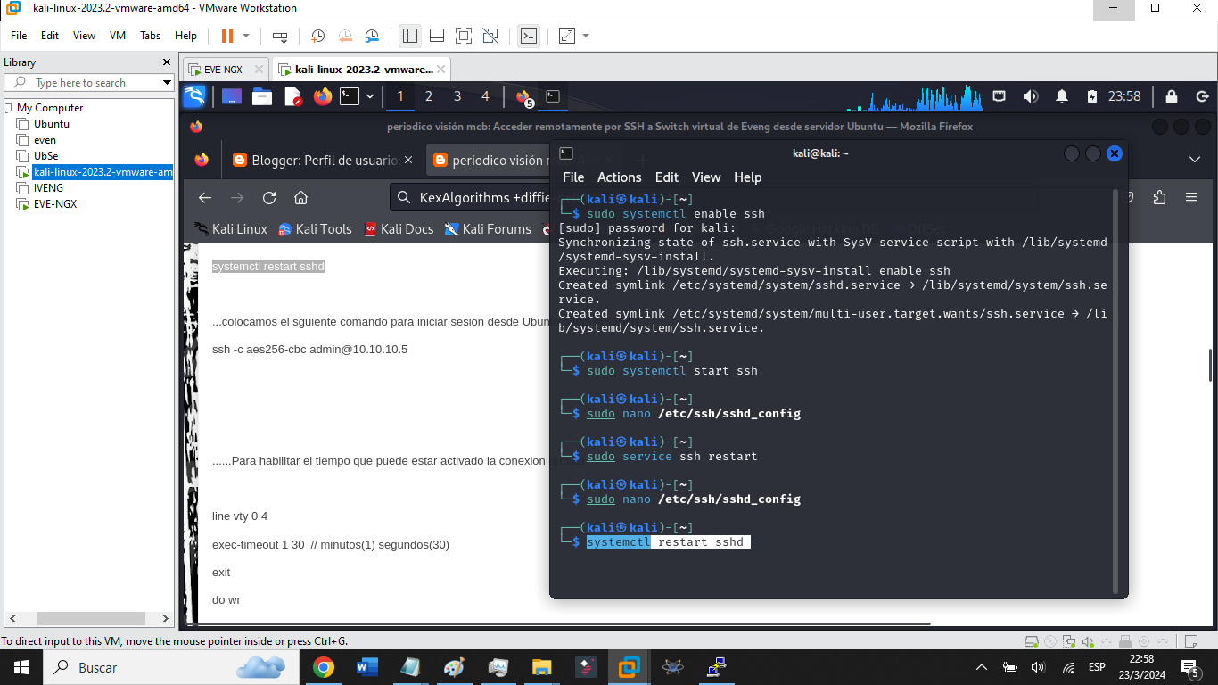Switch to workspace 2 in Kali panel
Screen dimensions: 1218x685
pos(429,96)
